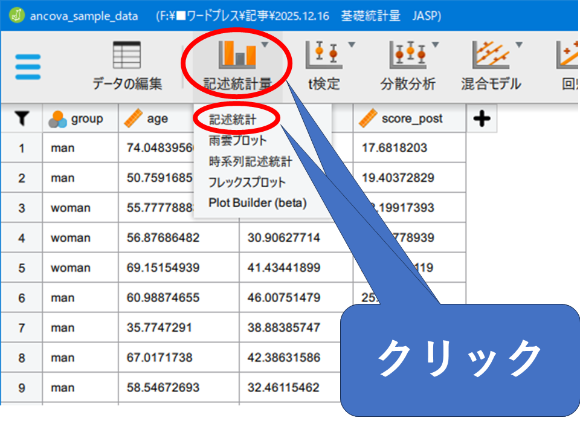This screenshot has height=435, width=580.
Task: Select 雨雲プロット menu entry
Action: click(x=237, y=141)
